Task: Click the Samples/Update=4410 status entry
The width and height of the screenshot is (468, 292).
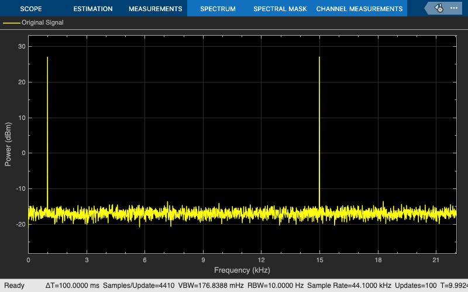Action: (x=139, y=286)
